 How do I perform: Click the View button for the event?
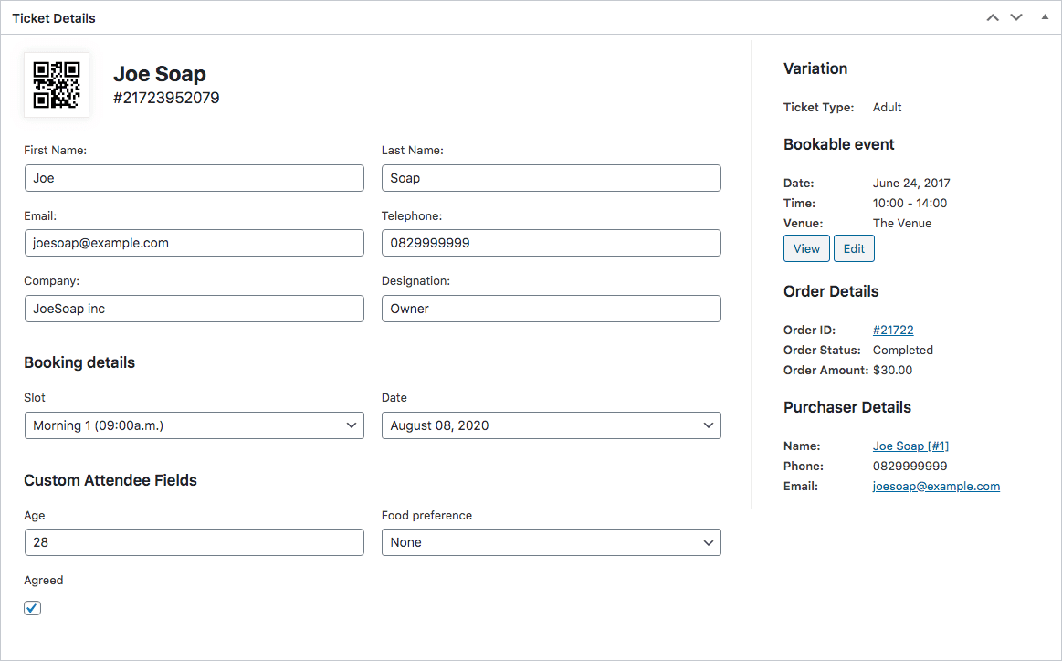[806, 247]
